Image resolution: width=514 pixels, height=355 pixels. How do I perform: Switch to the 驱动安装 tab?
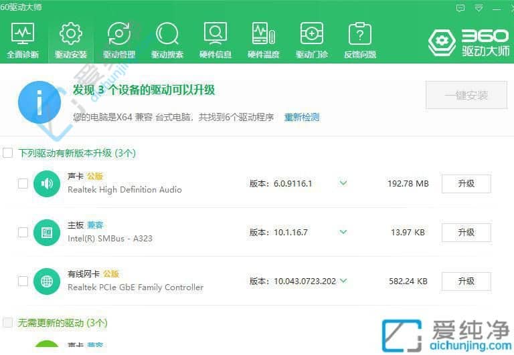tap(71, 41)
